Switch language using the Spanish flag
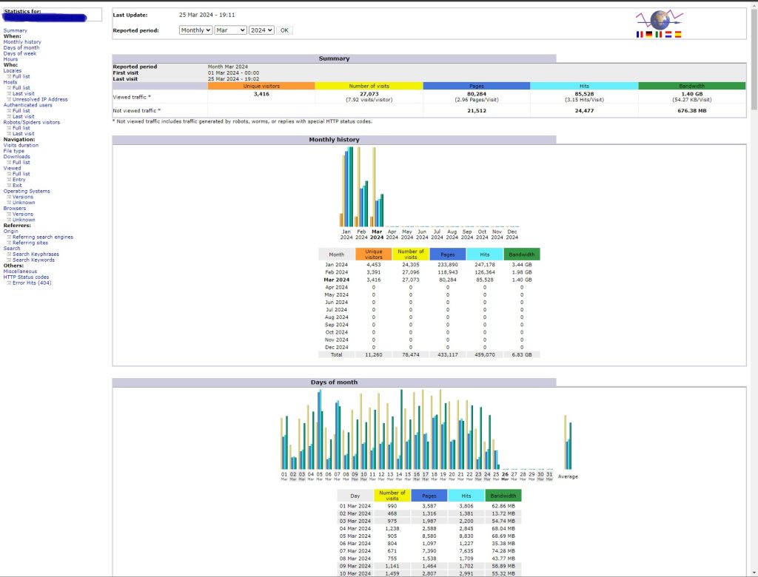The width and height of the screenshot is (758, 577). pos(678,34)
